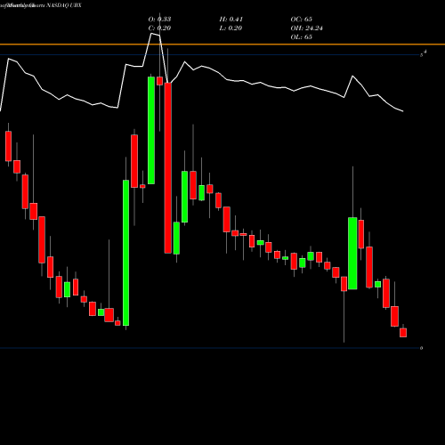Click the tallest red candlestick body
This screenshot has height=445, width=445.
[x=168, y=168]
